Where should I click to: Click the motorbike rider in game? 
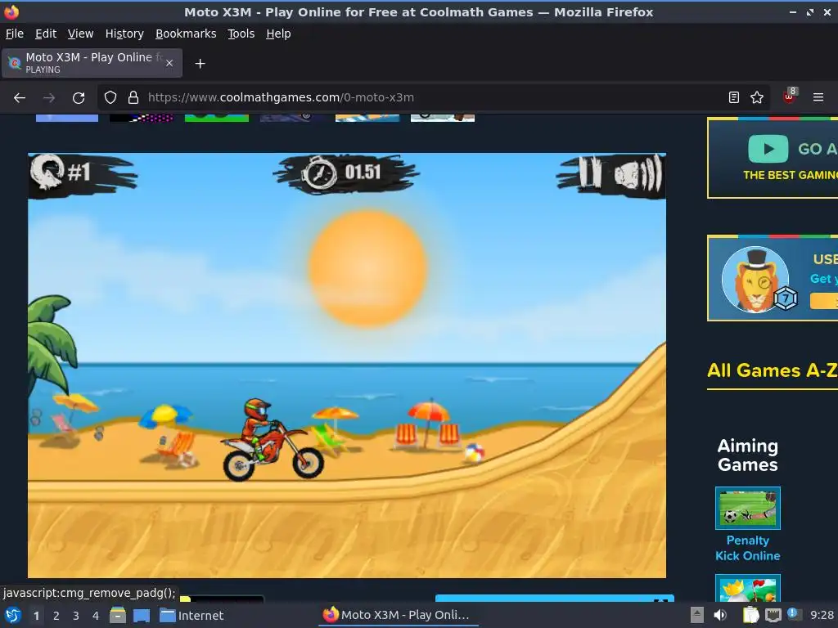point(273,439)
